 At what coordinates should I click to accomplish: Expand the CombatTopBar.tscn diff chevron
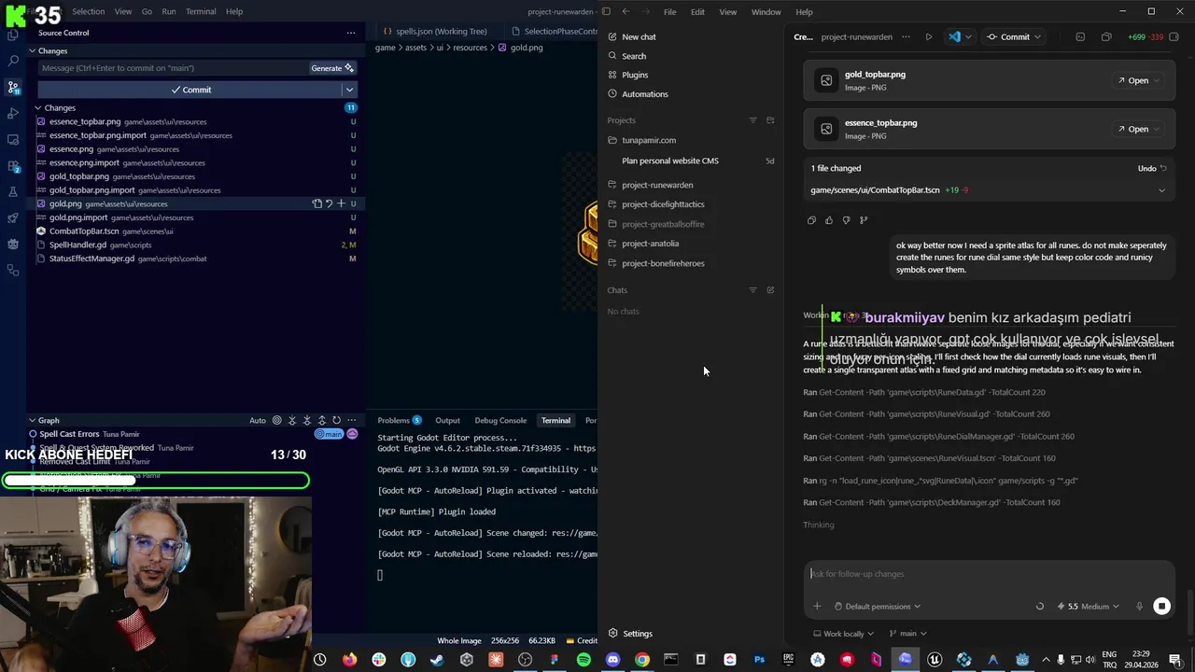(x=1161, y=190)
